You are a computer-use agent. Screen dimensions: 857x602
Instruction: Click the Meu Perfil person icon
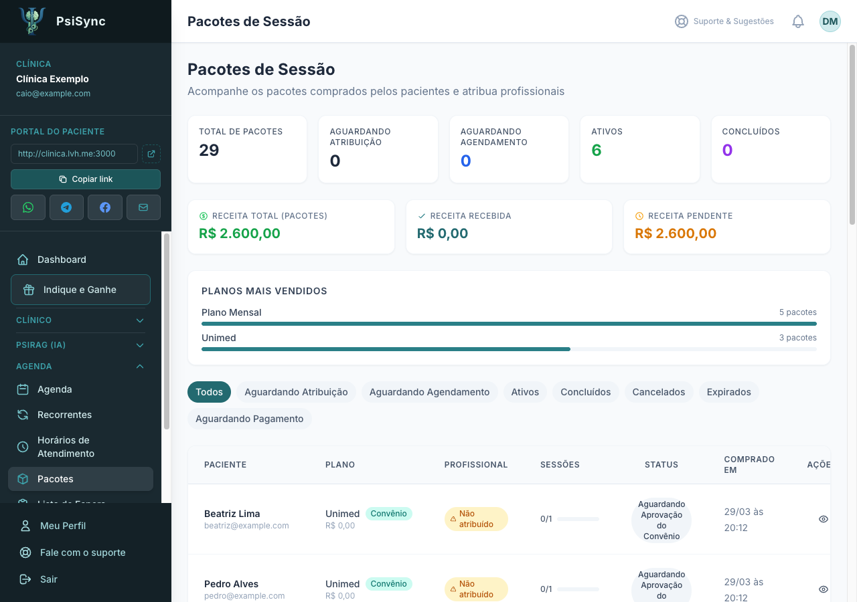click(x=25, y=526)
